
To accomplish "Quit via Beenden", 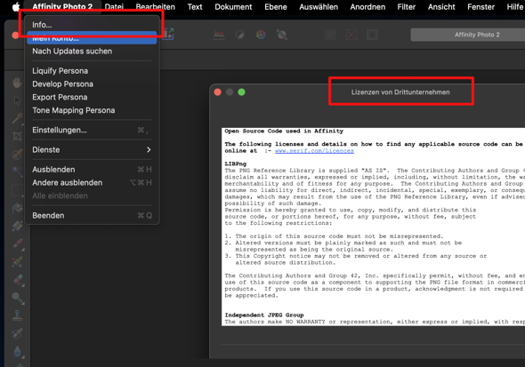I will [92, 216].
